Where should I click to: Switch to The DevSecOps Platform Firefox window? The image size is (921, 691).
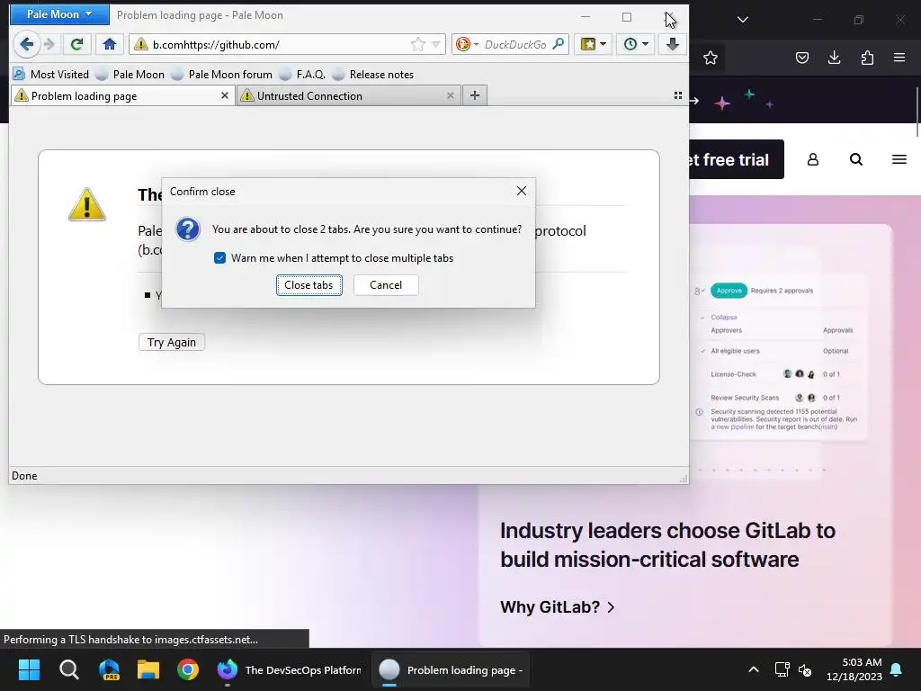pyautogui.click(x=289, y=669)
